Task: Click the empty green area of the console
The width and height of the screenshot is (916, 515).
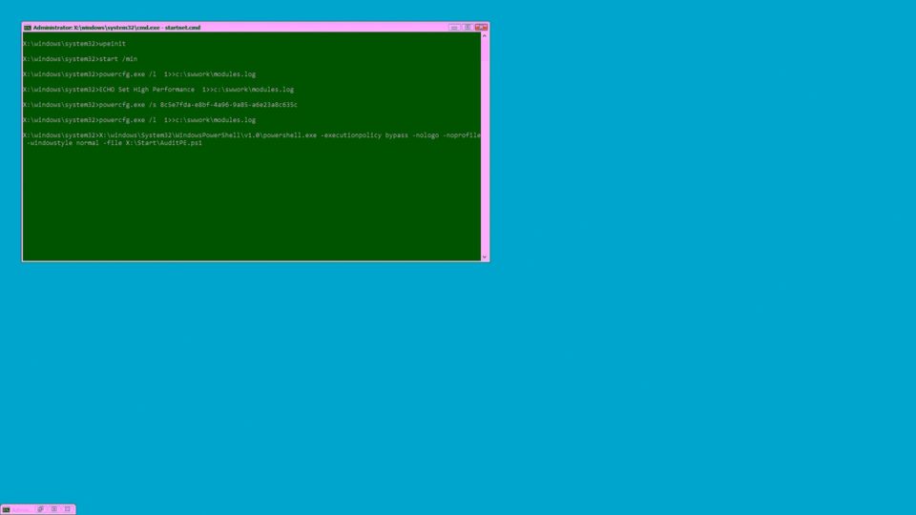Action: click(x=251, y=204)
